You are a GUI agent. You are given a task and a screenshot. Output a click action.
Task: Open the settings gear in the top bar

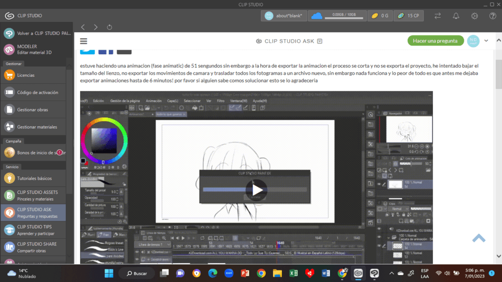474,16
